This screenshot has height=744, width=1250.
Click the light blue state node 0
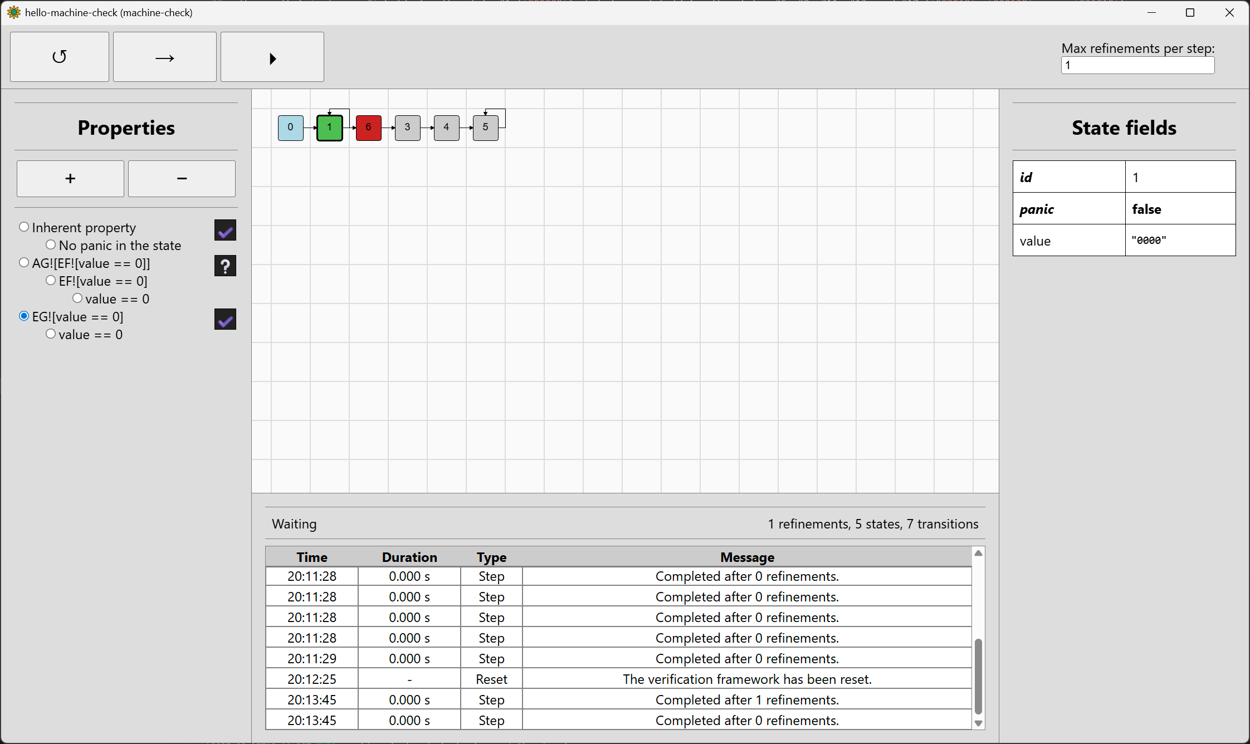(x=290, y=128)
